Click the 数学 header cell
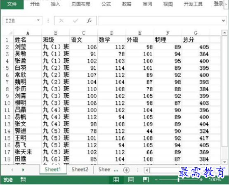Image resolution: width=229 pixels, height=185 pixels. pos(112,40)
